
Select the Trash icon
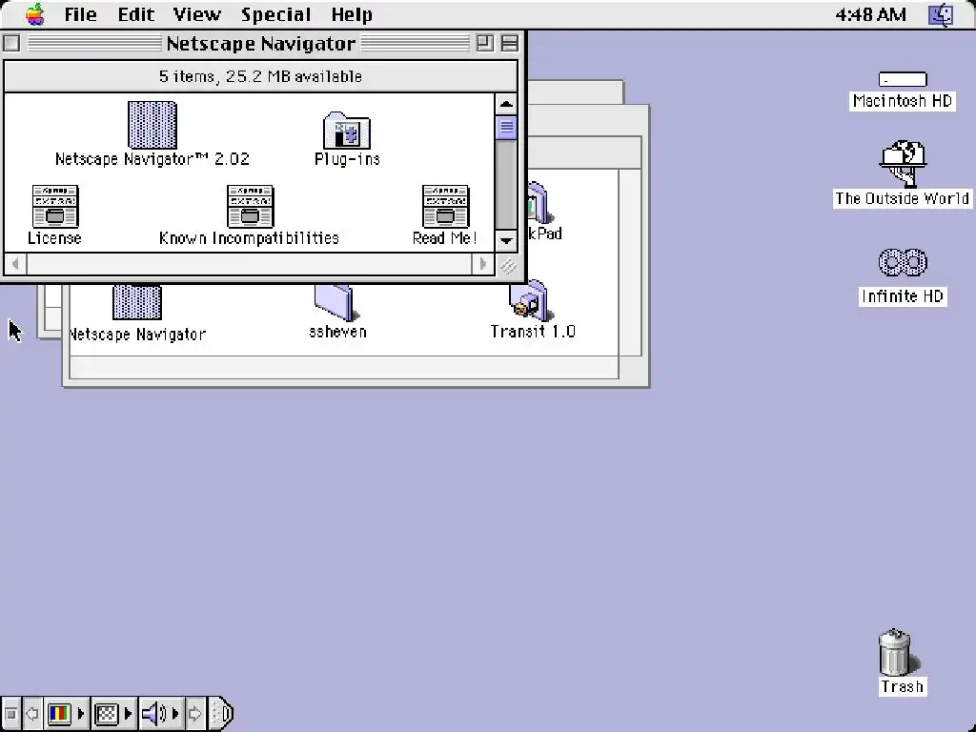[x=896, y=652]
